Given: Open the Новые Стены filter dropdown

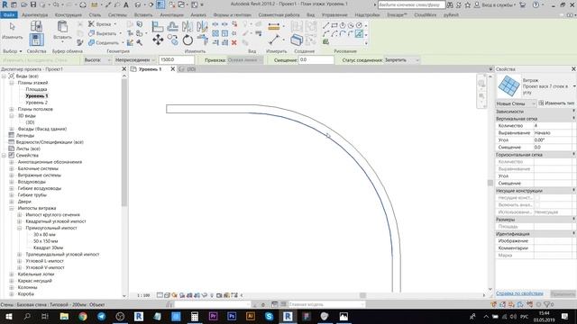Looking at the screenshot, I should (516, 103).
